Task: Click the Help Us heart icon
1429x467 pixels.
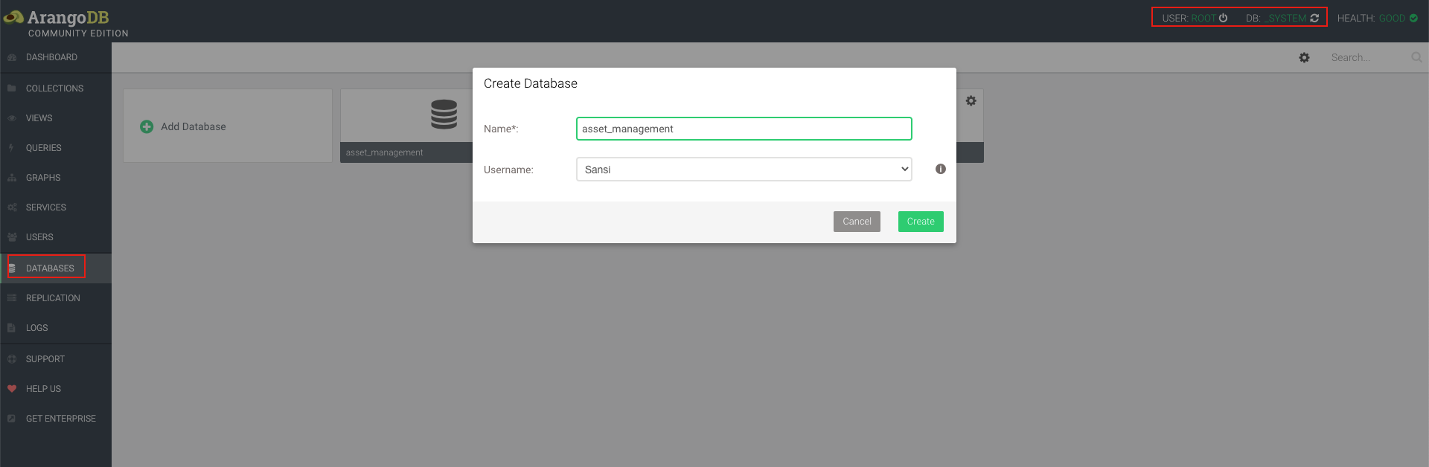Action: click(12, 389)
